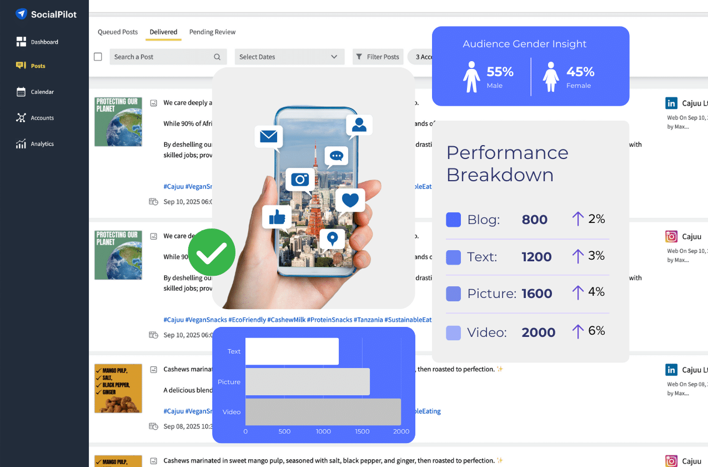Viewport: 708px width, 467px height.
Task: Click the Blog legend color square
Action: point(454,220)
